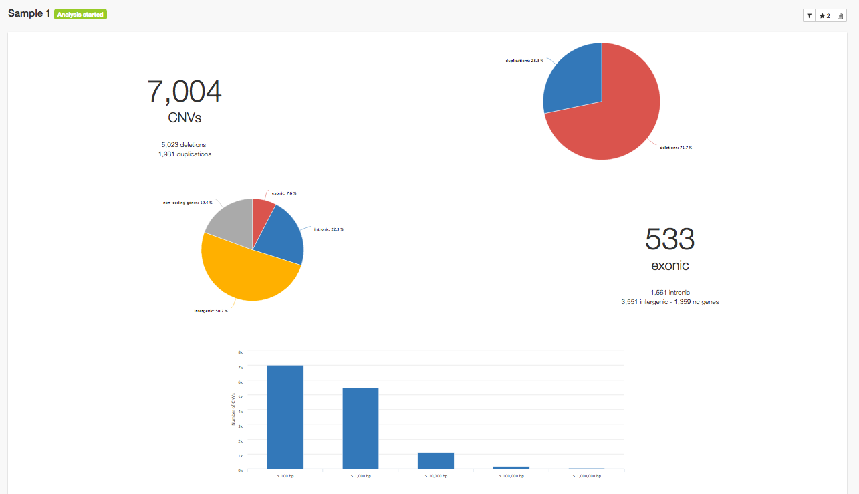The height and width of the screenshot is (494, 859).
Task: Open the report document icon
Action: coord(840,15)
